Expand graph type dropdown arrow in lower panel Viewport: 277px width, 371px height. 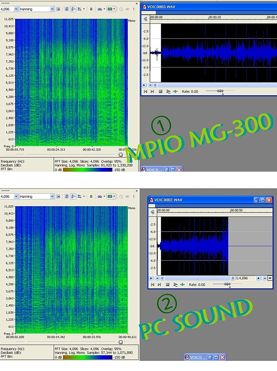click(104, 196)
